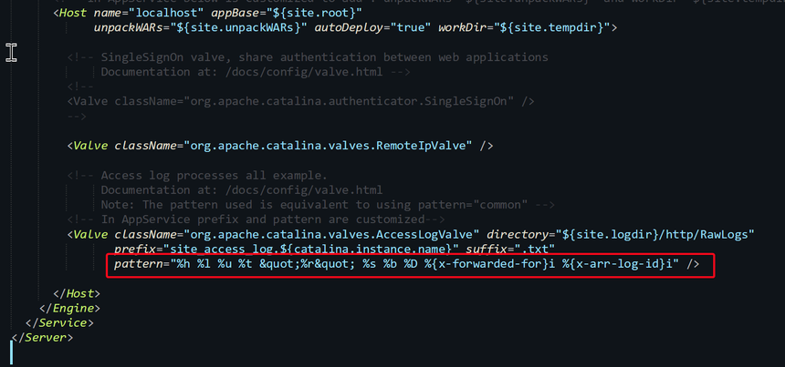Click the Host opening tag name
The width and height of the screenshot is (785, 367).
tap(73, 13)
